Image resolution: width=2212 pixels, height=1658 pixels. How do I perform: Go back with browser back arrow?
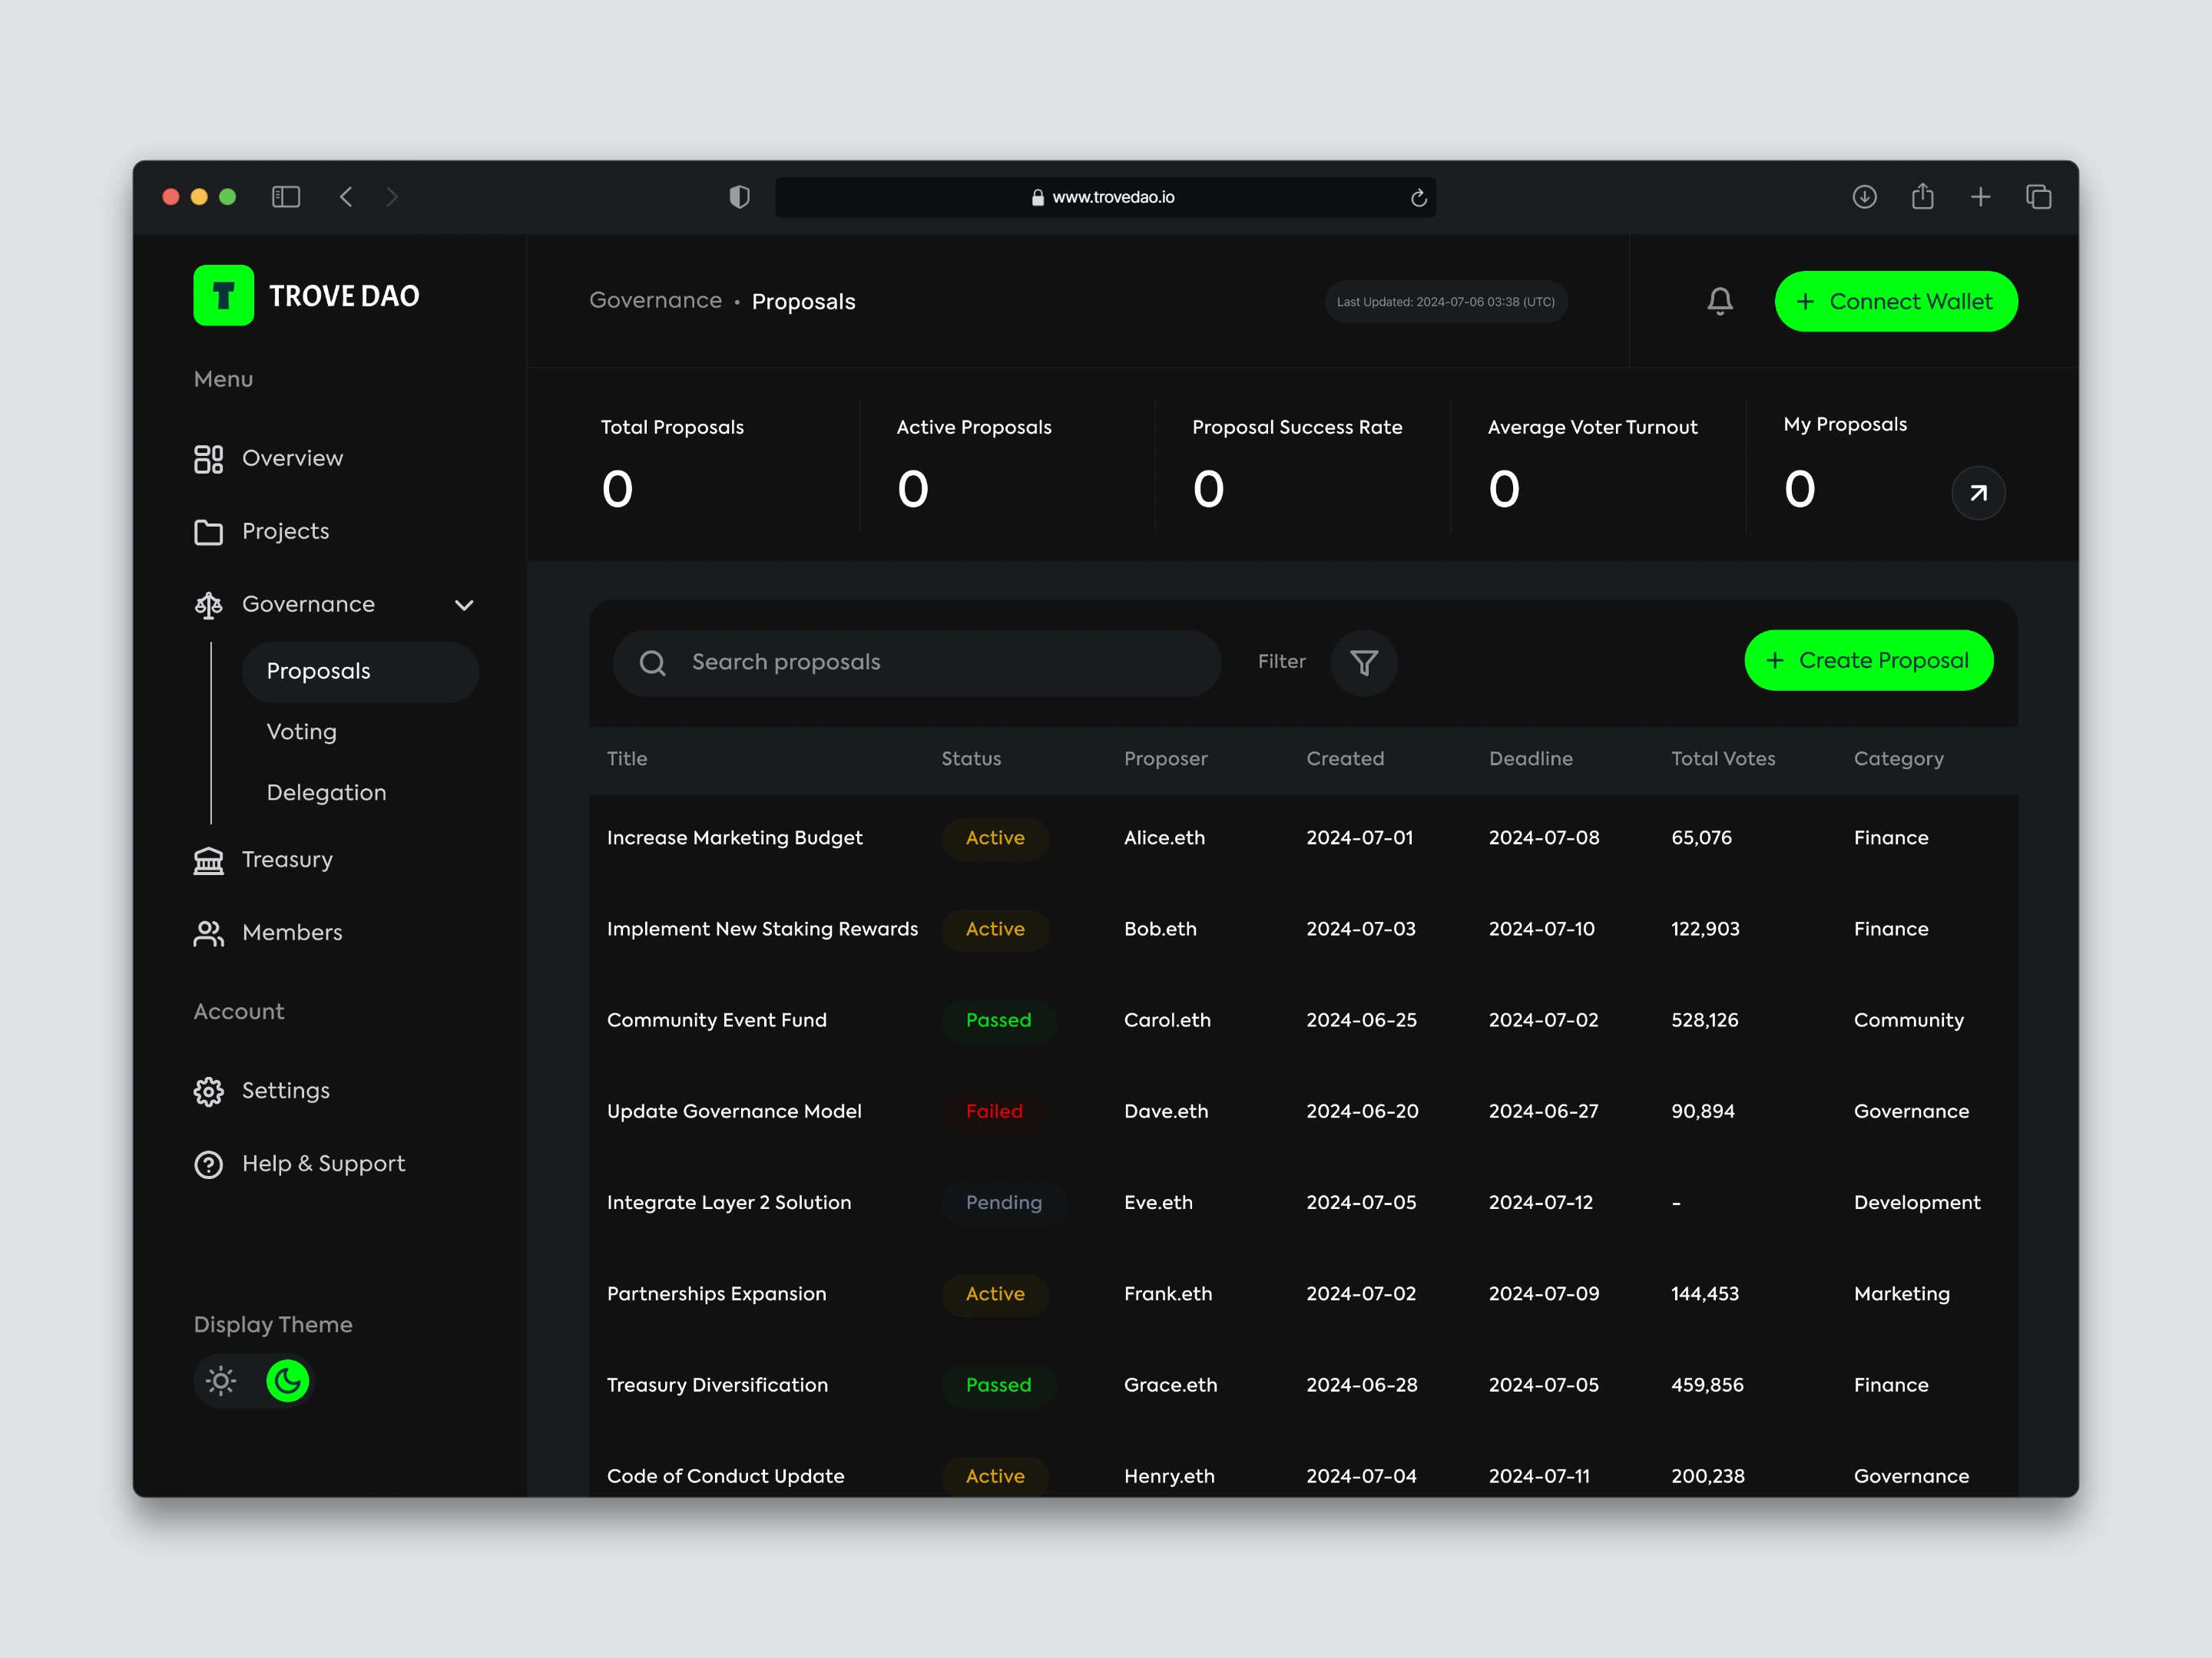click(x=346, y=197)
